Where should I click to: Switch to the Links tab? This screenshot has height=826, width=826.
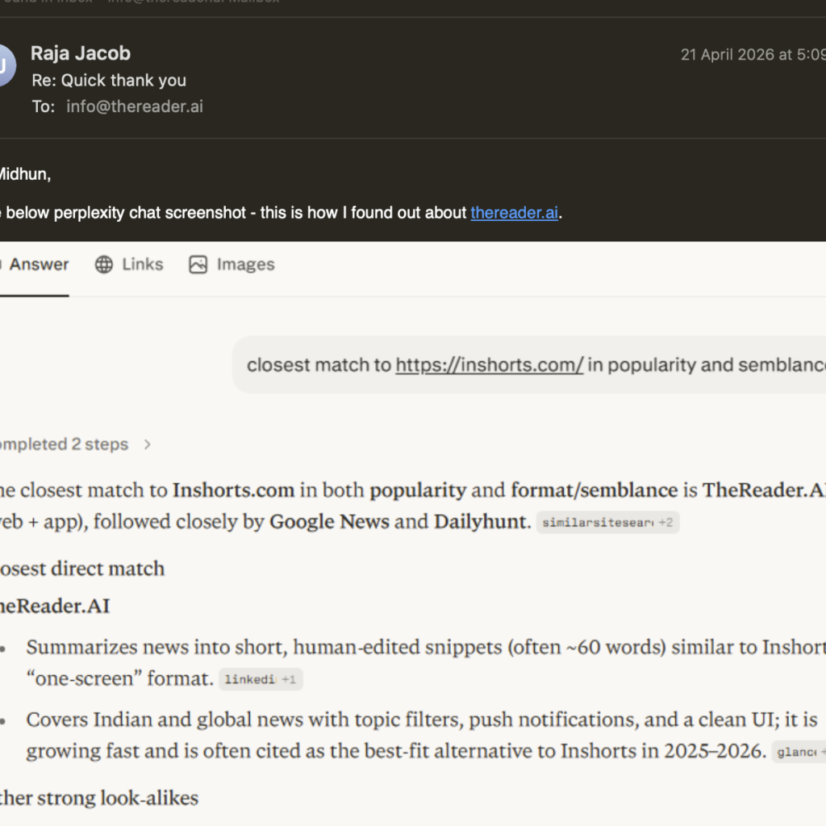(x=142, y=265)
